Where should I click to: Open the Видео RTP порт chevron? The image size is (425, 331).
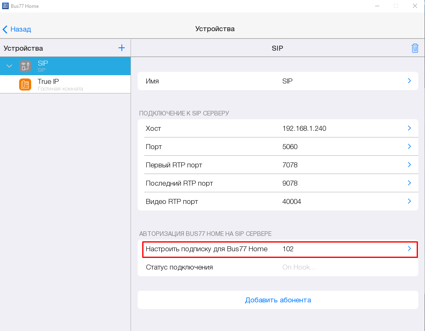(x=409, y=201)
